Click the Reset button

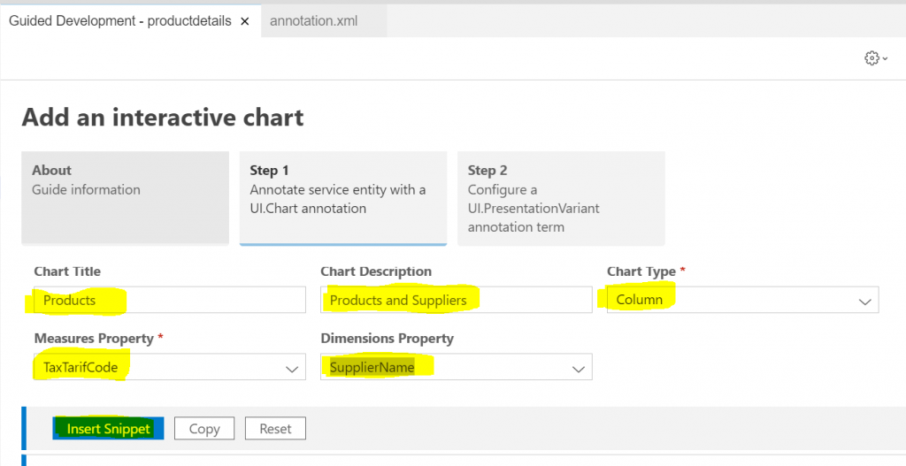point(276,429)
